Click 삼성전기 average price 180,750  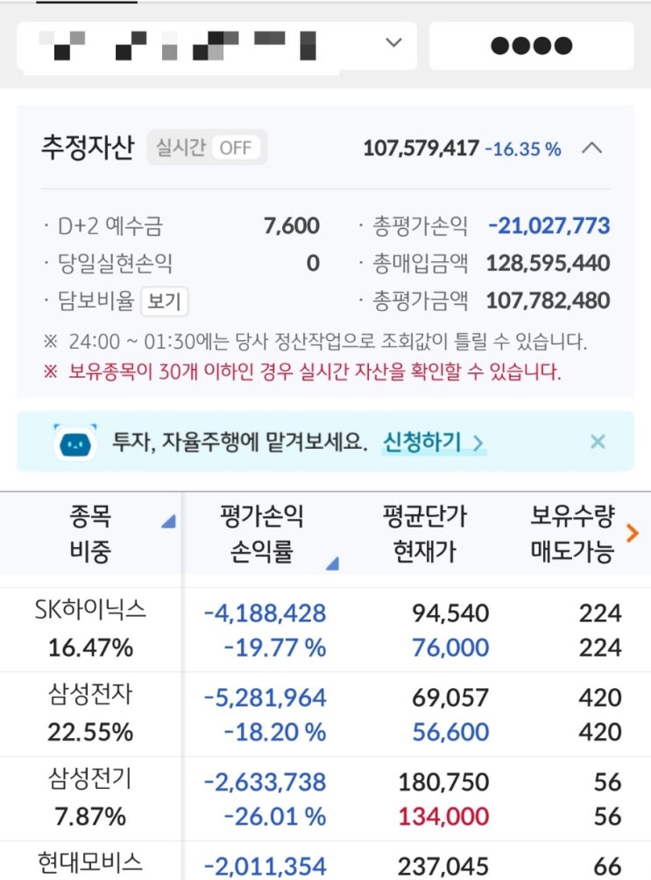click(x=443, y=782)
